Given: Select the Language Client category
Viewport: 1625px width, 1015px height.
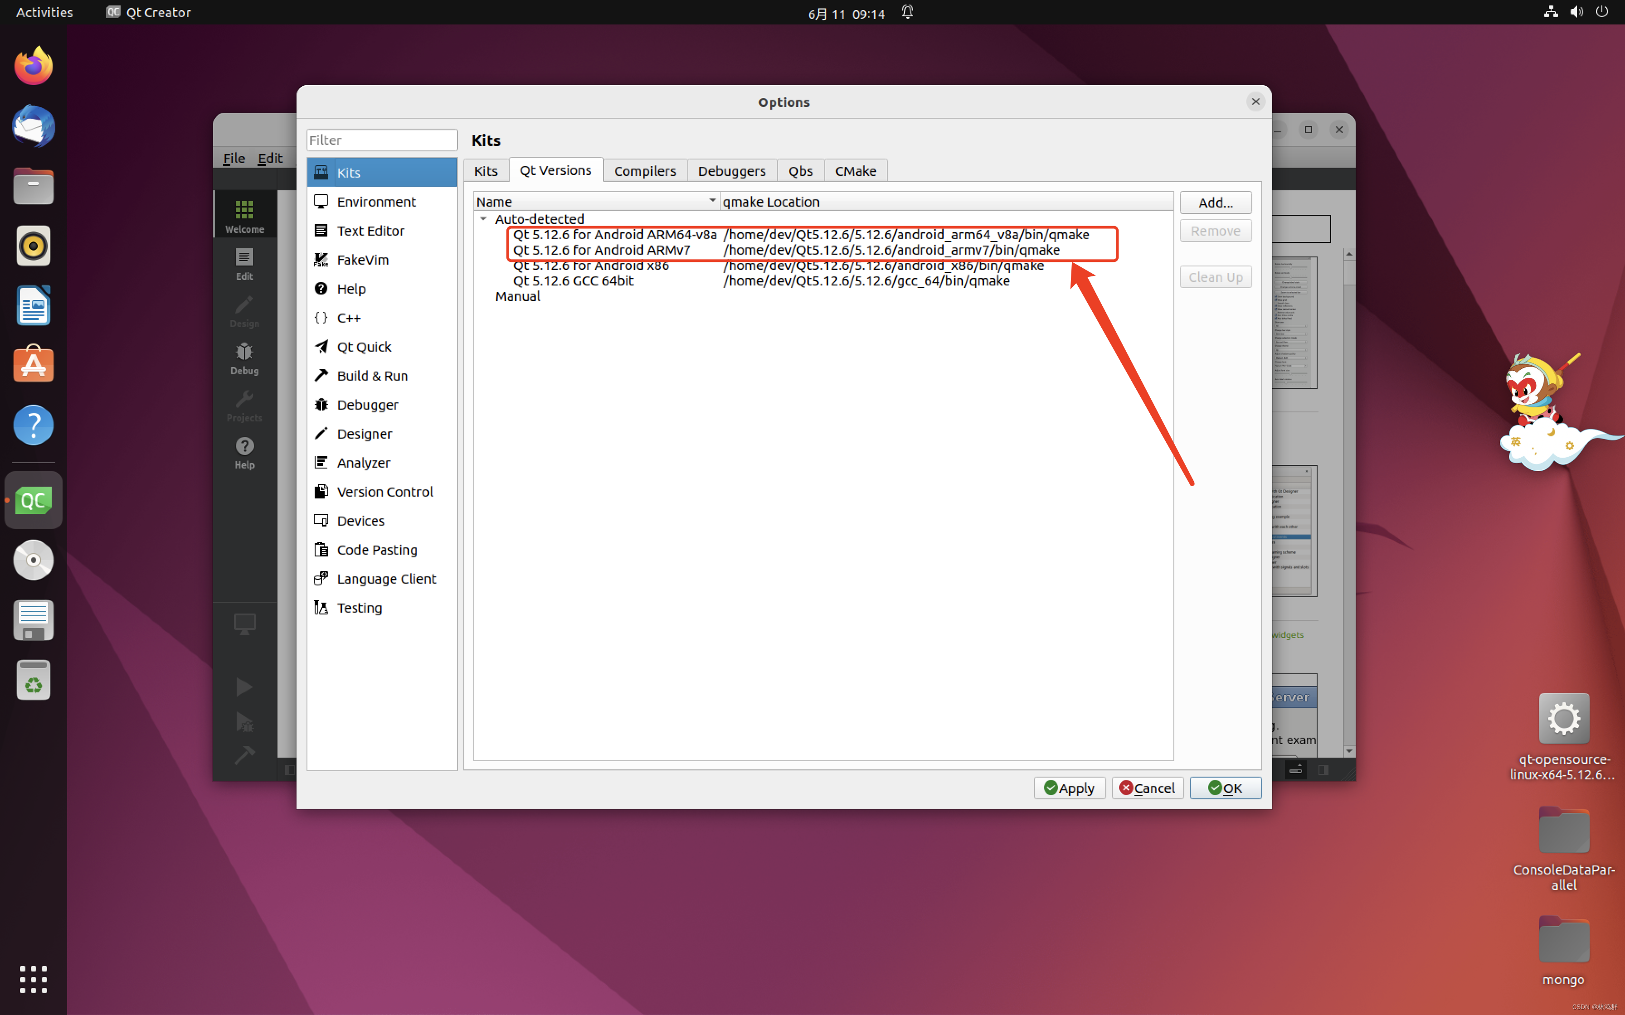Looking at the screenshot, I should click(x=386, y=579).
